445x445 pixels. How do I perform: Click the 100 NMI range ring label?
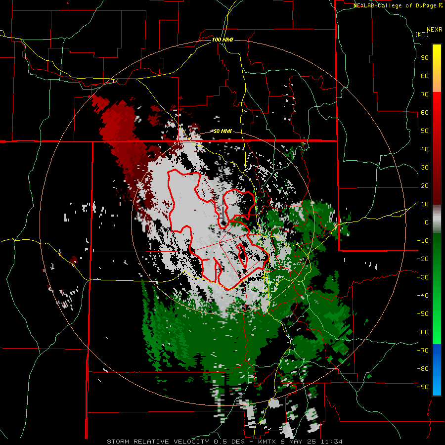coord(222,40)
